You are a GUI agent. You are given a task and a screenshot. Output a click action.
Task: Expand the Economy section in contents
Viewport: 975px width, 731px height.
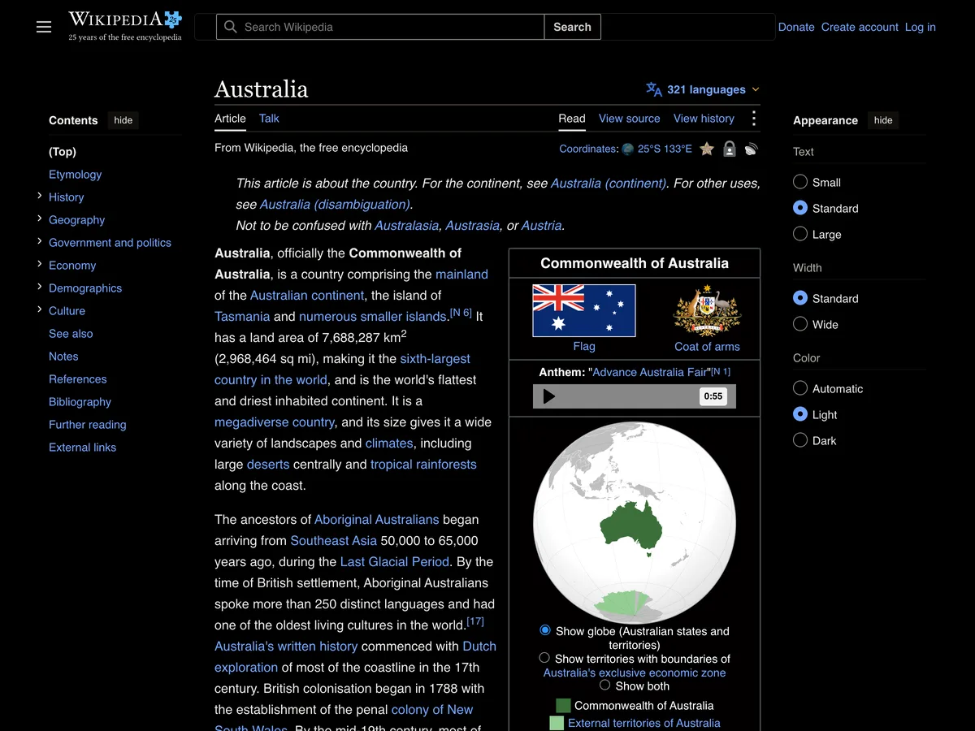40,265
